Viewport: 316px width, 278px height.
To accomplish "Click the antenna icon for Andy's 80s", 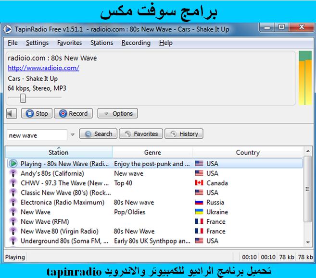I will (x=13, y=173).
